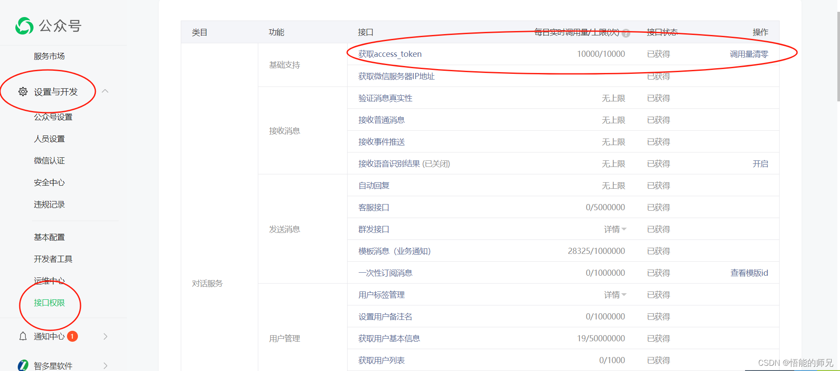This screenshot has width=840, height=371.
Task: Open 详情 dropdown in 群发接口 row
Action: click(615, 229)
